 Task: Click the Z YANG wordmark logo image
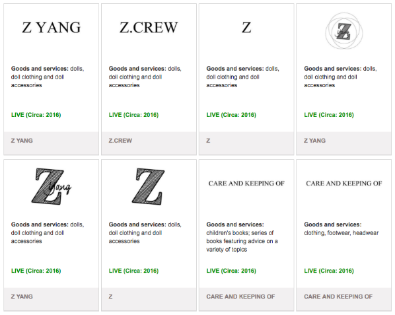click(51, 28)
